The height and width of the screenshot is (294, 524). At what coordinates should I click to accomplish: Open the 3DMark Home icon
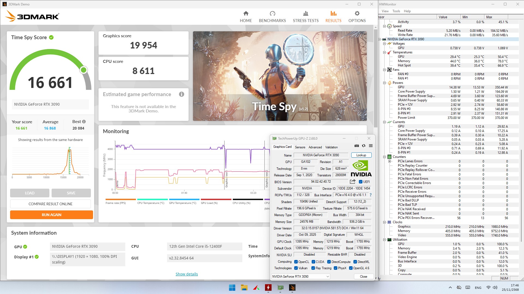click(x=246, y=14)
